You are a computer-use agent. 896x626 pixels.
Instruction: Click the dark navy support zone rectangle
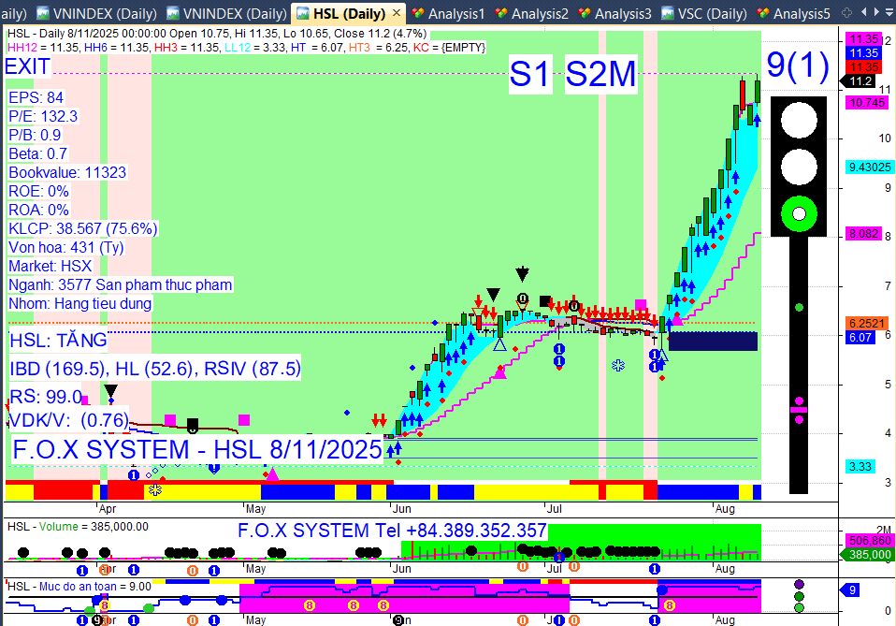click(713, 342)
